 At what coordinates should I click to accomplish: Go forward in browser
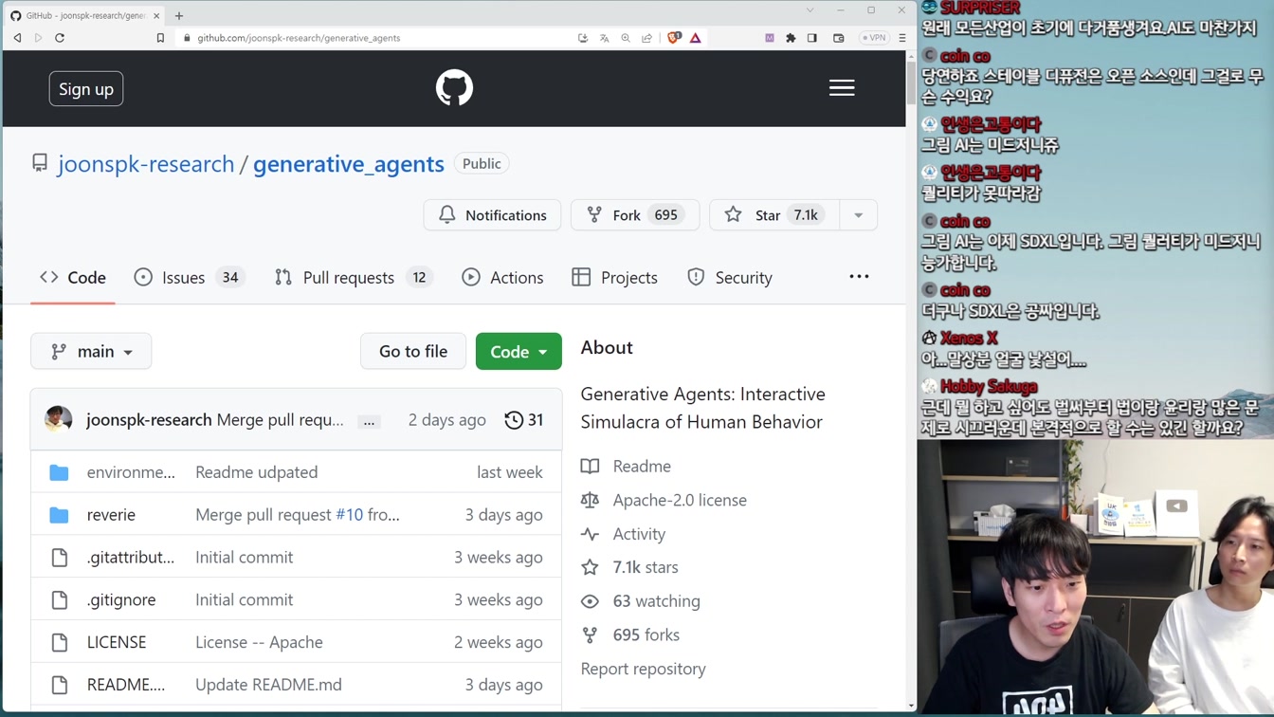tap(38, 38)
